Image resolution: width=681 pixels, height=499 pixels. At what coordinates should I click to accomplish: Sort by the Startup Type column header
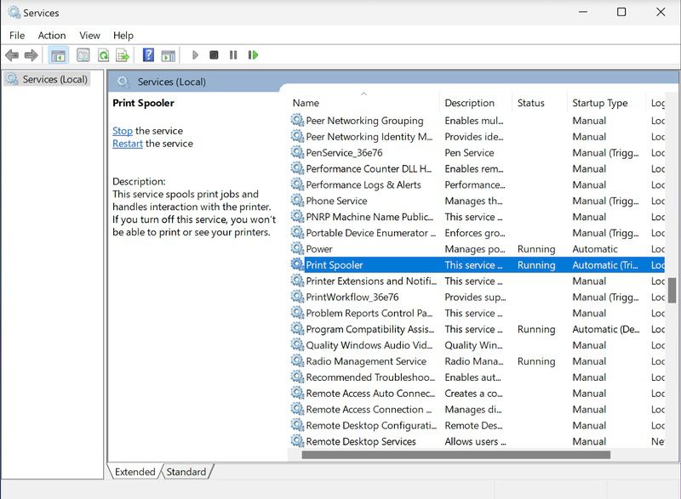tap(606, 103)
